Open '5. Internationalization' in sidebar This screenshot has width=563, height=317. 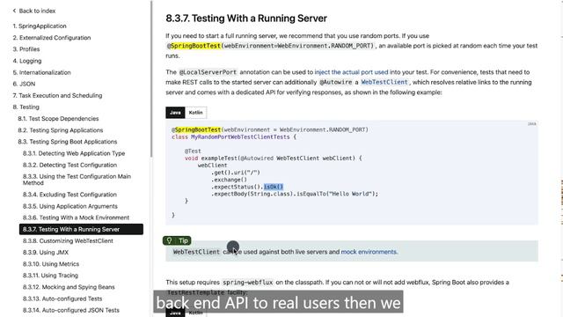click(x=41, y=72)
